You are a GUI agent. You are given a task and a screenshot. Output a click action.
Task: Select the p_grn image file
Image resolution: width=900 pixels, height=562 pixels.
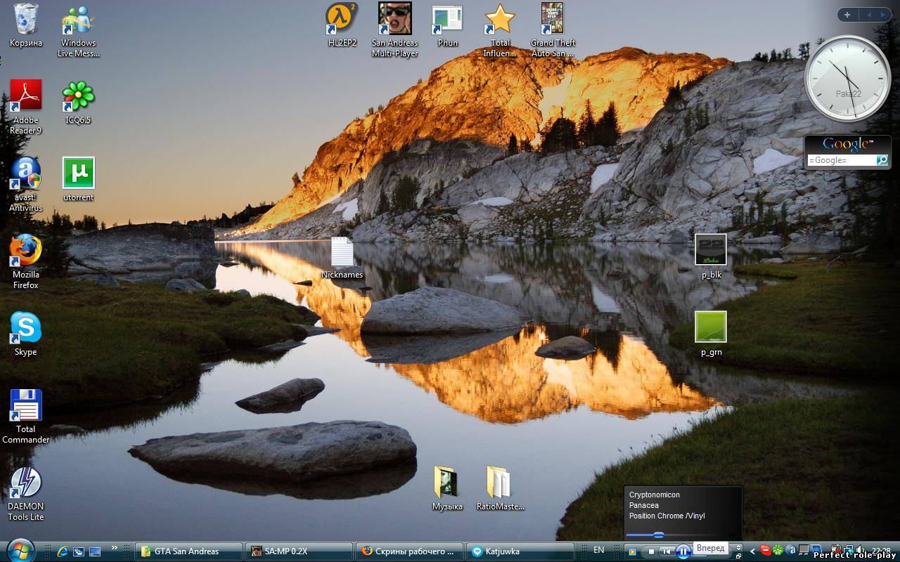click(711, 334)
